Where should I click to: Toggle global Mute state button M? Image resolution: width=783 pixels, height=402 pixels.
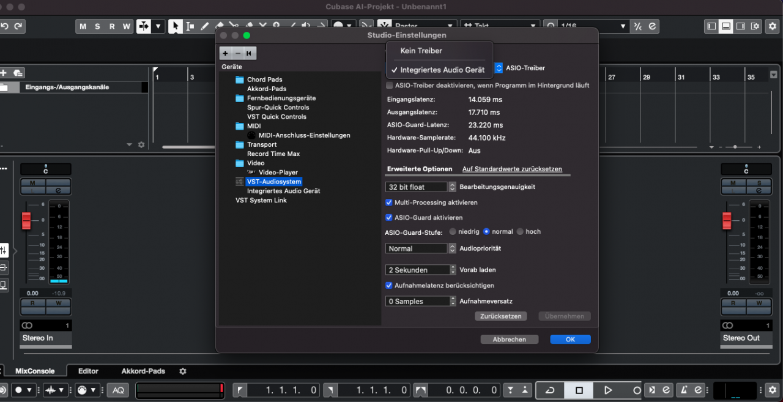click(83, 26)
